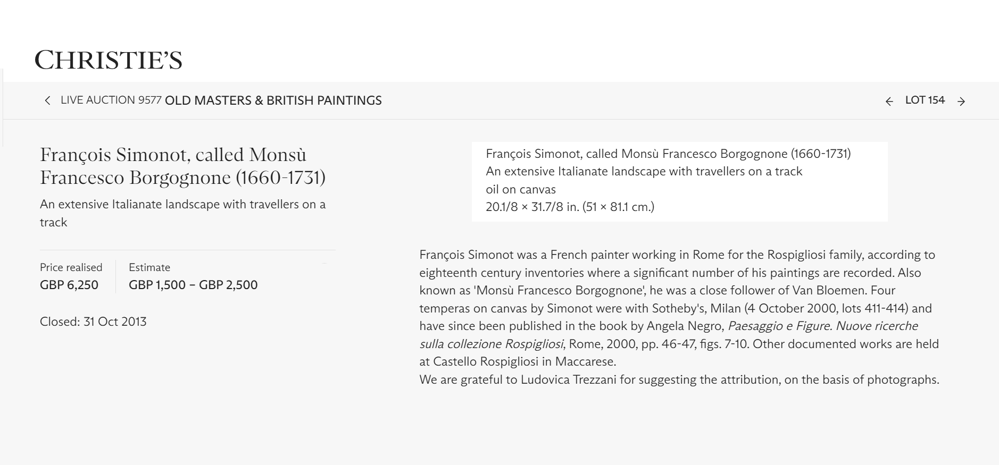Click the lot subtitle under the artist heading
Image resolution: width=999 pixels, height=465 pixels.
(182, 213)
